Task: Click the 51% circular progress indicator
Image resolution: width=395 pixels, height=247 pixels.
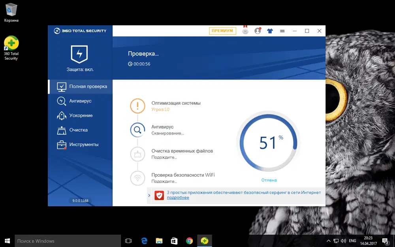Action: click(x=268, y=143)
